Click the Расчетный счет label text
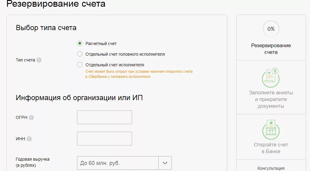This screenshot has height=171, width=310. pyautogui.click(x=101, y=44)
